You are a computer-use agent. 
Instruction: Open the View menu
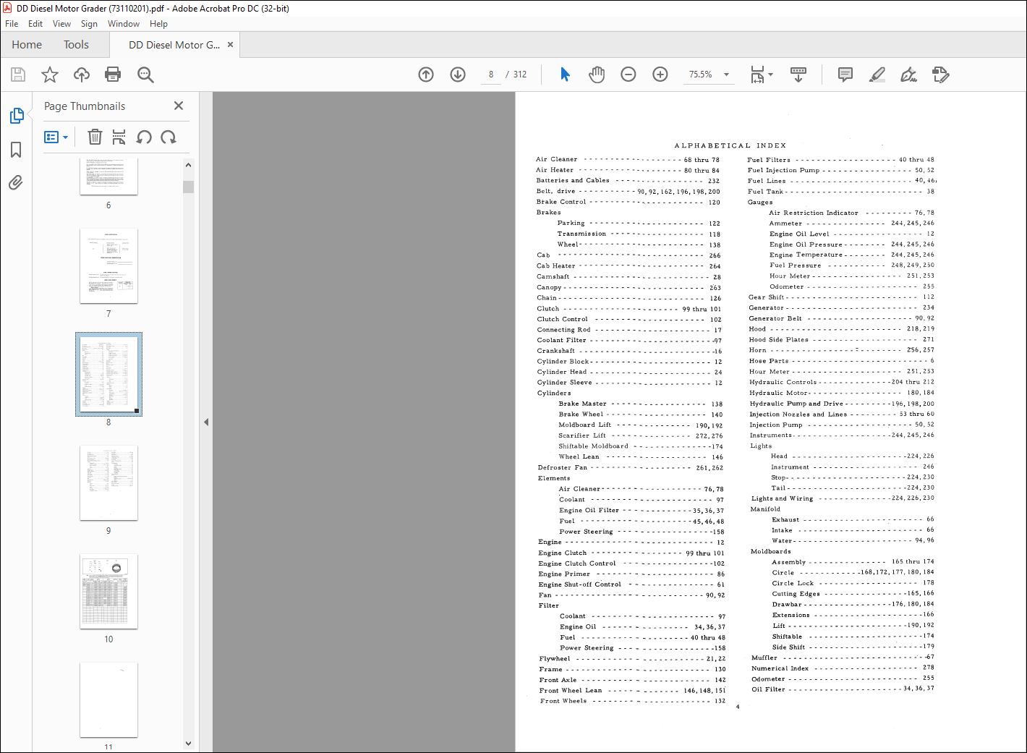click(x=62, y=24)
